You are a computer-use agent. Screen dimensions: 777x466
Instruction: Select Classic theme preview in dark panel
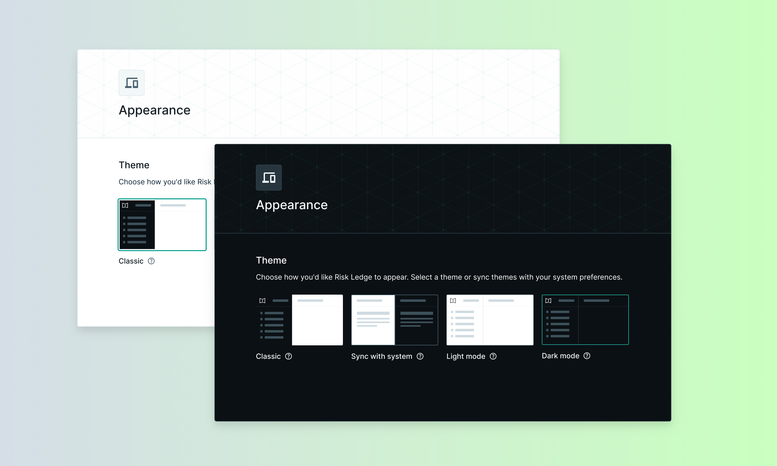[299, 320]
